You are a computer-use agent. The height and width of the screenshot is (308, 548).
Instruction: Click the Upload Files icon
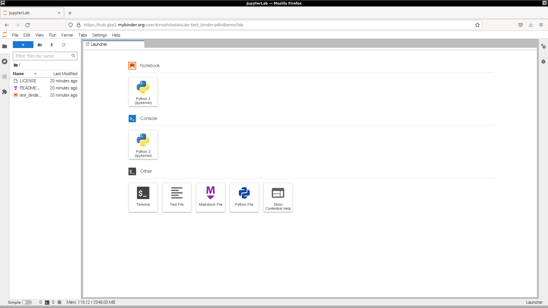52,45
